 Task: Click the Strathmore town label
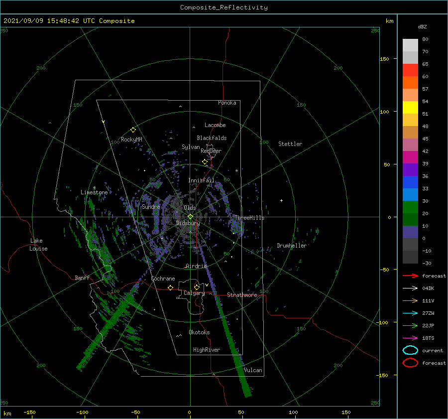pos(242,295)
